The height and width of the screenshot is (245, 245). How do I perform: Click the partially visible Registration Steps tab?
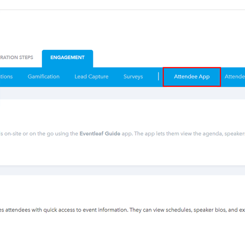pos(18,58)
